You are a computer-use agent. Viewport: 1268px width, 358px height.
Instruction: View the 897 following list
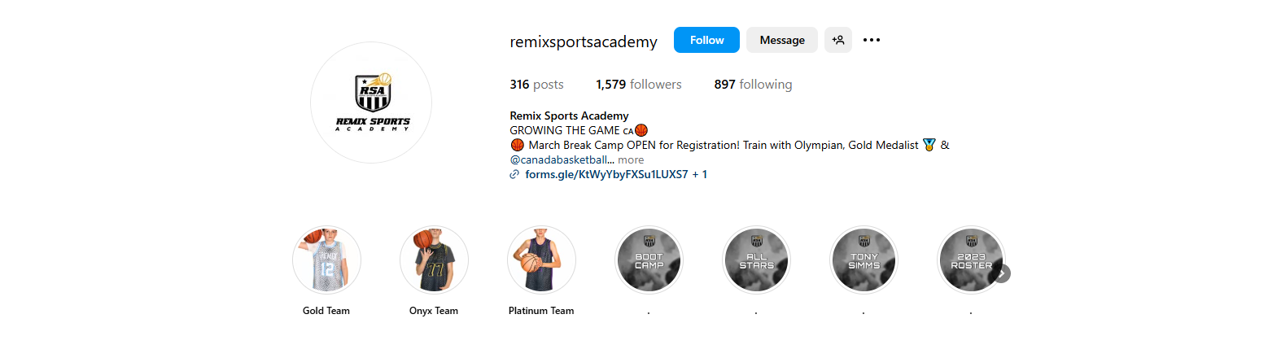coord(753,85)
